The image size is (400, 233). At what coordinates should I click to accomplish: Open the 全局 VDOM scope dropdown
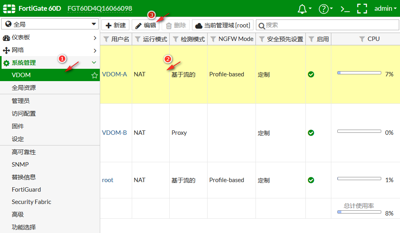click(50, 24)
